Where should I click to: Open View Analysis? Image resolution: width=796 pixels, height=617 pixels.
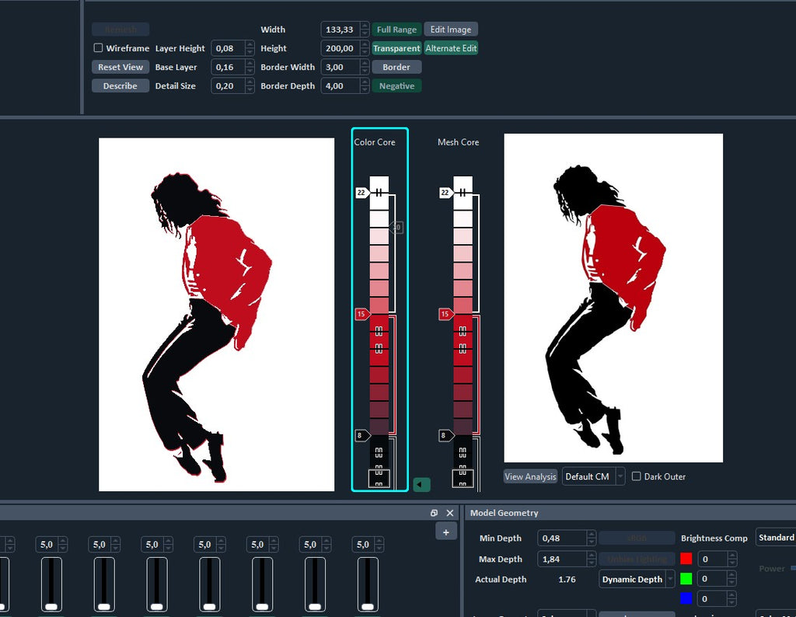[530, 476]
